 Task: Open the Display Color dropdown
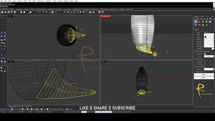(x=213, y=39)
